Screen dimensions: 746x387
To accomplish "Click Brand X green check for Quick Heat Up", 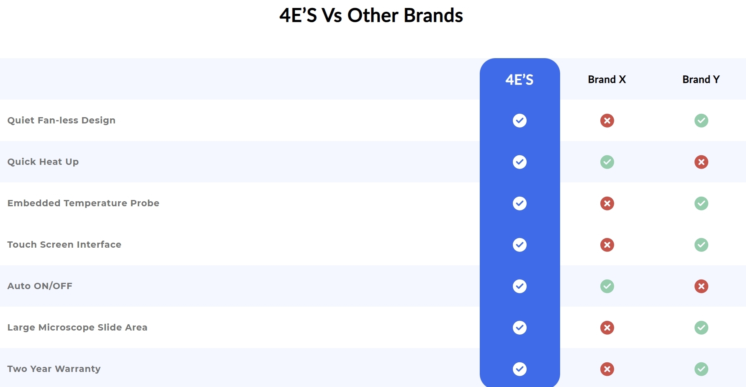I will click(607, 162).
